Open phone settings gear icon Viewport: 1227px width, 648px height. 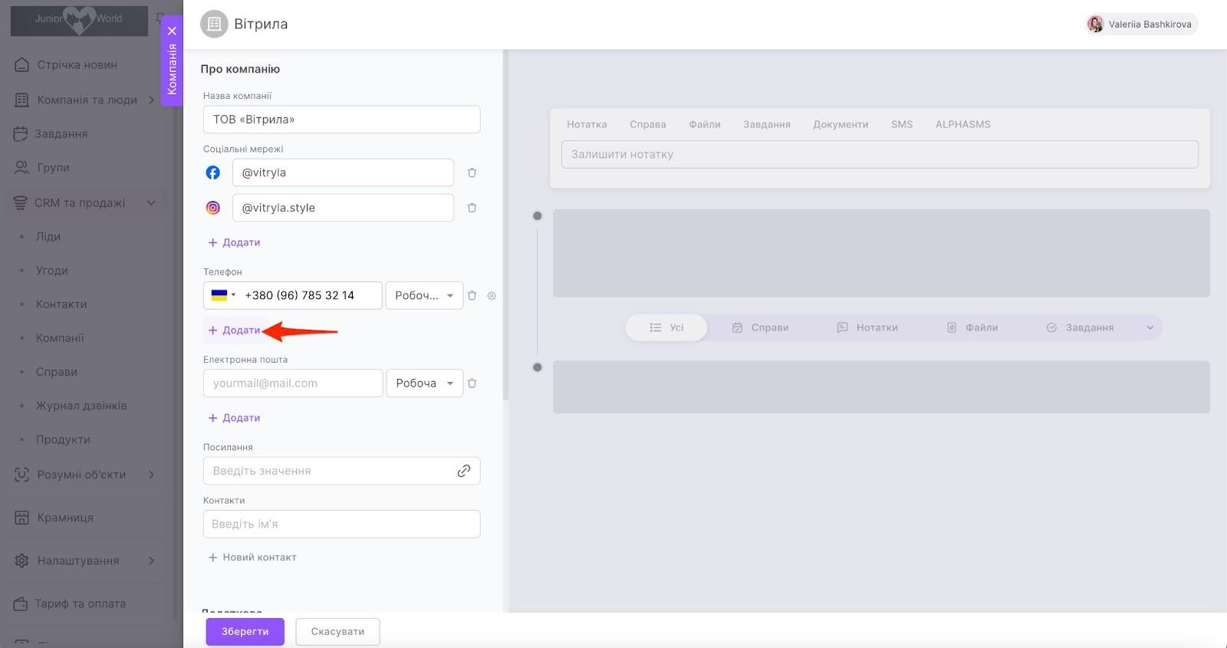pyautogui.click(x=492, y=295)
